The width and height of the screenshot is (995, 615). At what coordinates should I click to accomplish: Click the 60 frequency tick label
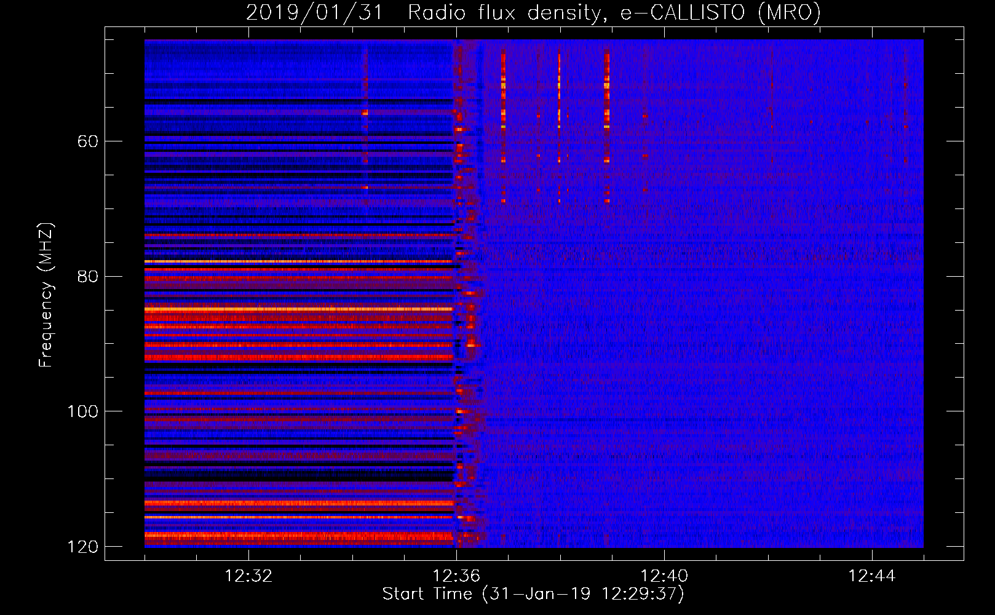point(88,141)
